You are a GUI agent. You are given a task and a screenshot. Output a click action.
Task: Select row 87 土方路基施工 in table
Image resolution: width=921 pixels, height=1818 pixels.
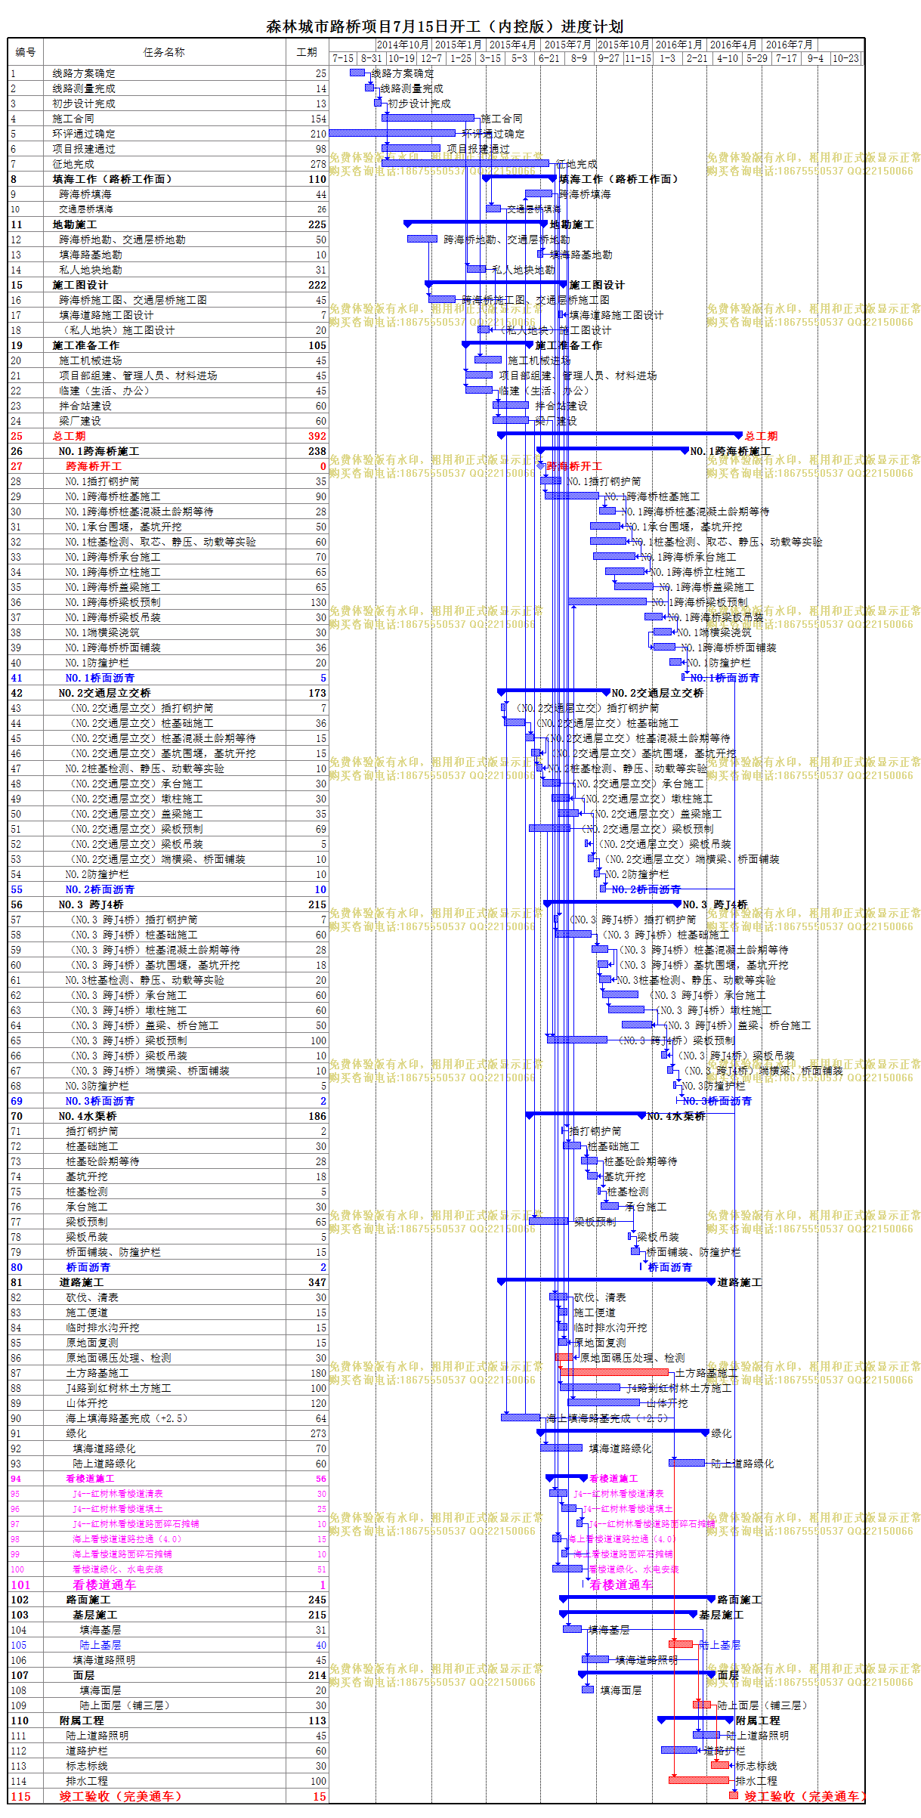168,1373
